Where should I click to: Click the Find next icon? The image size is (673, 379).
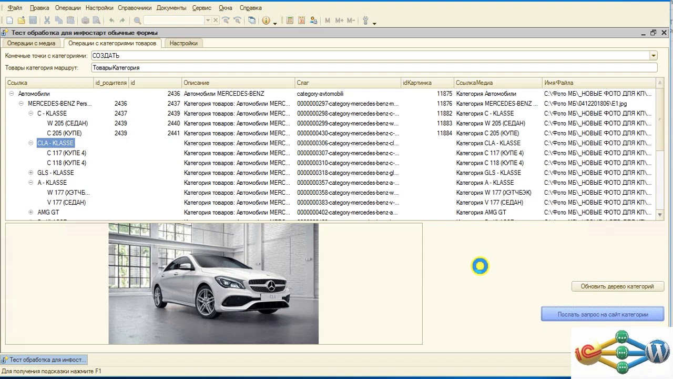coord(226,21)
